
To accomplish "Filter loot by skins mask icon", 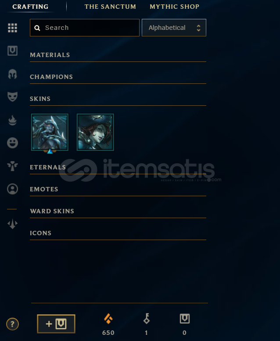I will click(12, 97).
